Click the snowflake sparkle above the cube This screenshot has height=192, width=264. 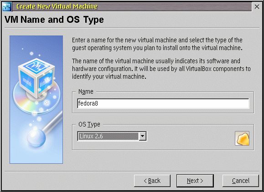31,54
